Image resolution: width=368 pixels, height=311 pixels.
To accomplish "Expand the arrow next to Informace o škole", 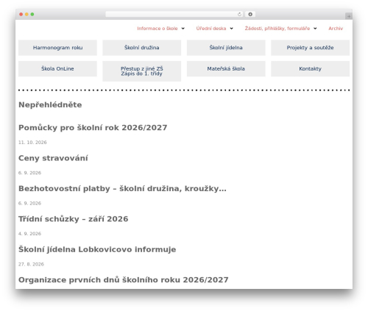I will (x=183, y=29).
